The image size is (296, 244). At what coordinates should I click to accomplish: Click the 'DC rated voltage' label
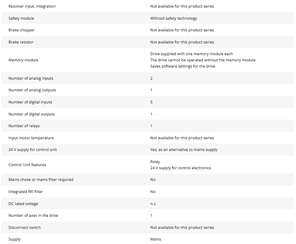23,204
